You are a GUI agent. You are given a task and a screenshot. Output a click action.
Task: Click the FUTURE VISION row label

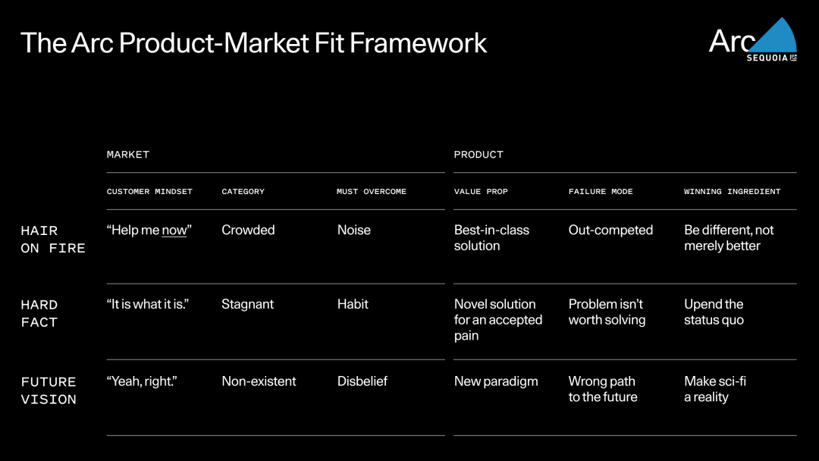[x=49, y=390]
